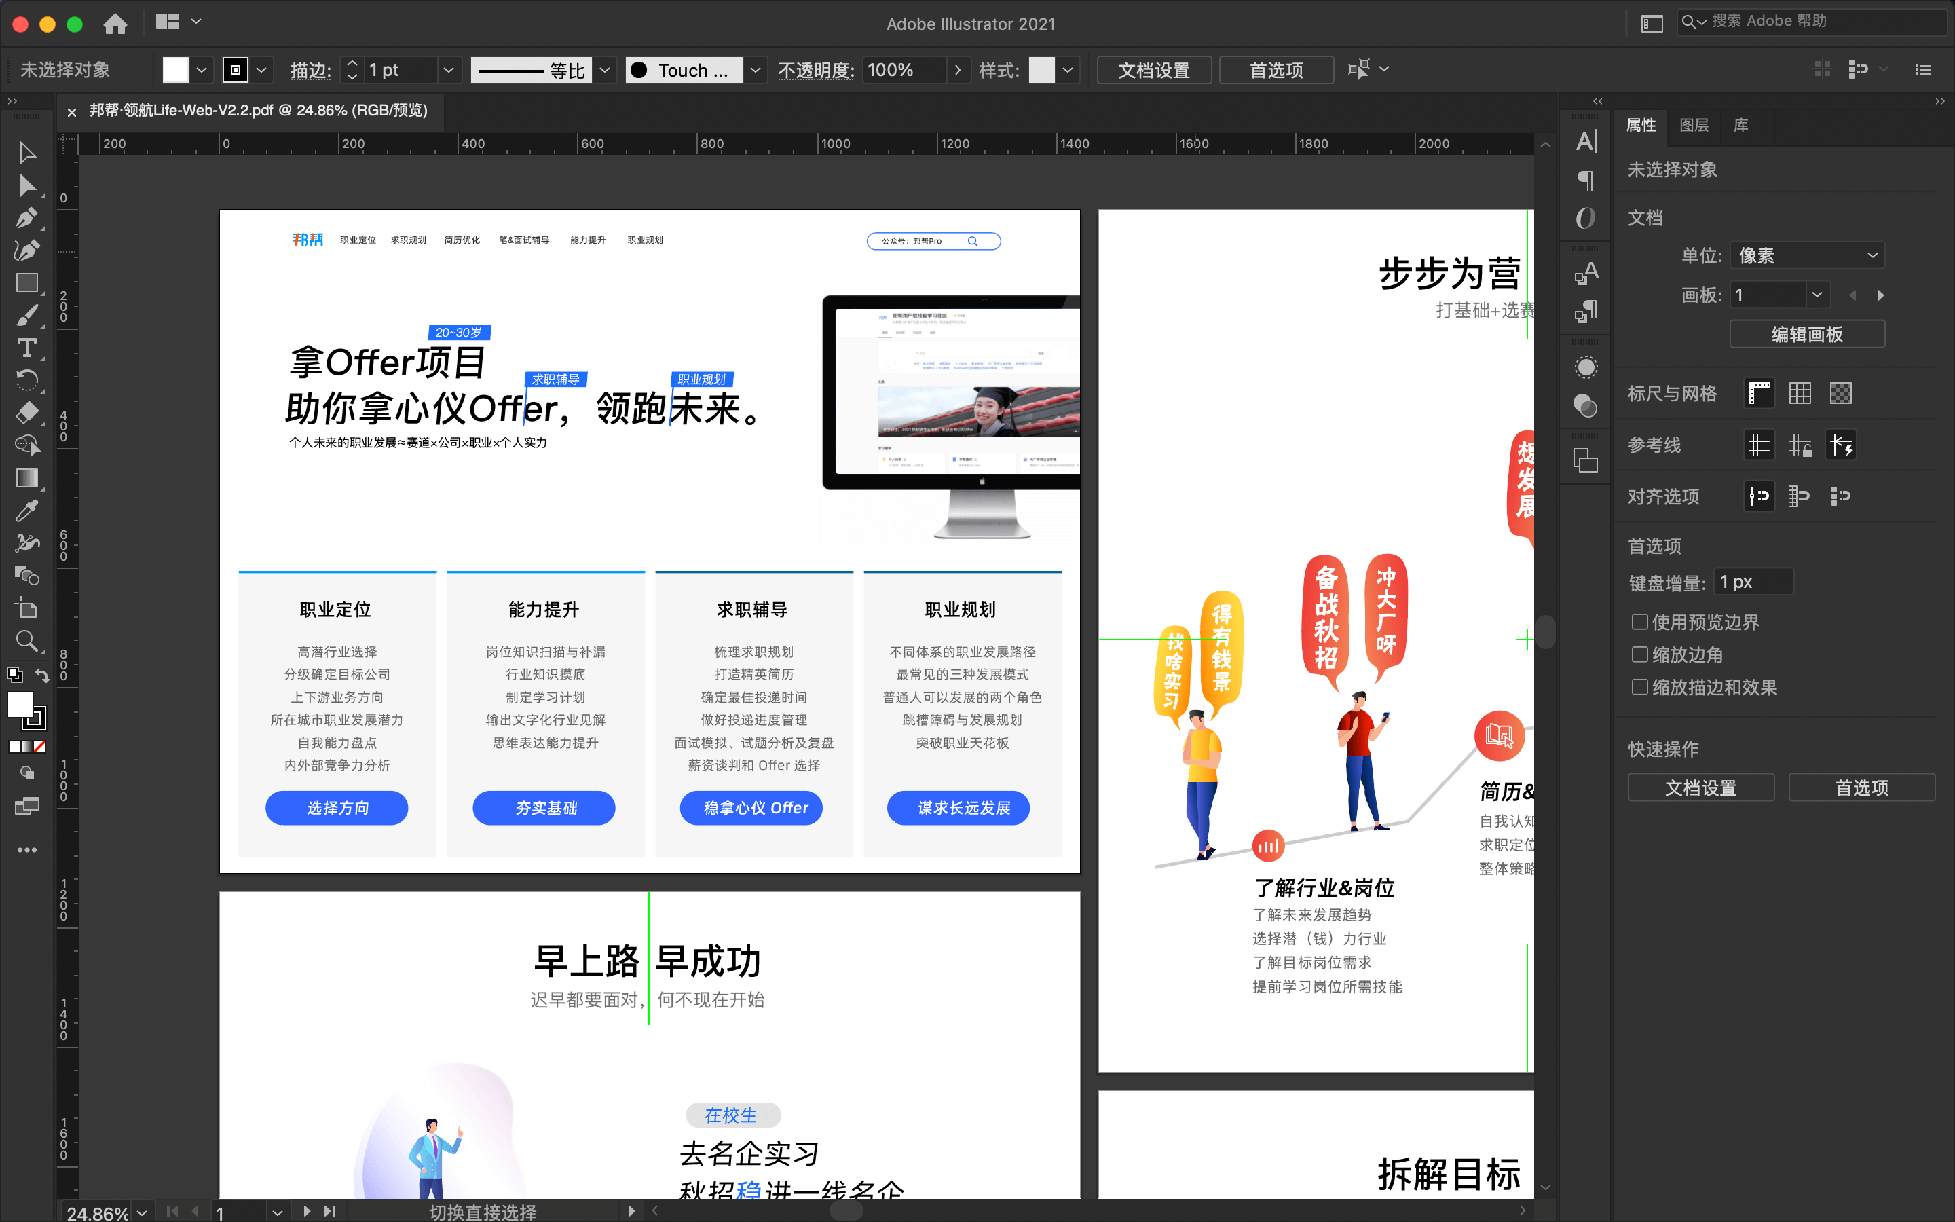Expand the zoom level dropdown
Image resolution: width=1955 pixels, height=1222 pixels.
[x=142, y=1212]
